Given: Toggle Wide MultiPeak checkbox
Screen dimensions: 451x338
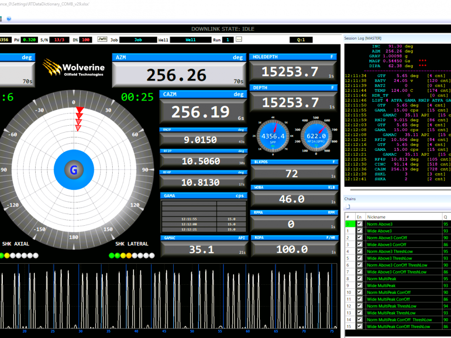Looking at the screenshot, I should pyautogui.click(x=359, y=285).
